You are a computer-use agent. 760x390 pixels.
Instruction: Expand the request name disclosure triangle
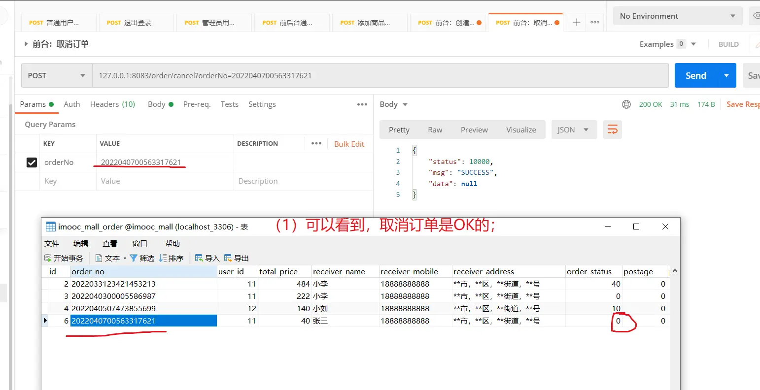26,44
